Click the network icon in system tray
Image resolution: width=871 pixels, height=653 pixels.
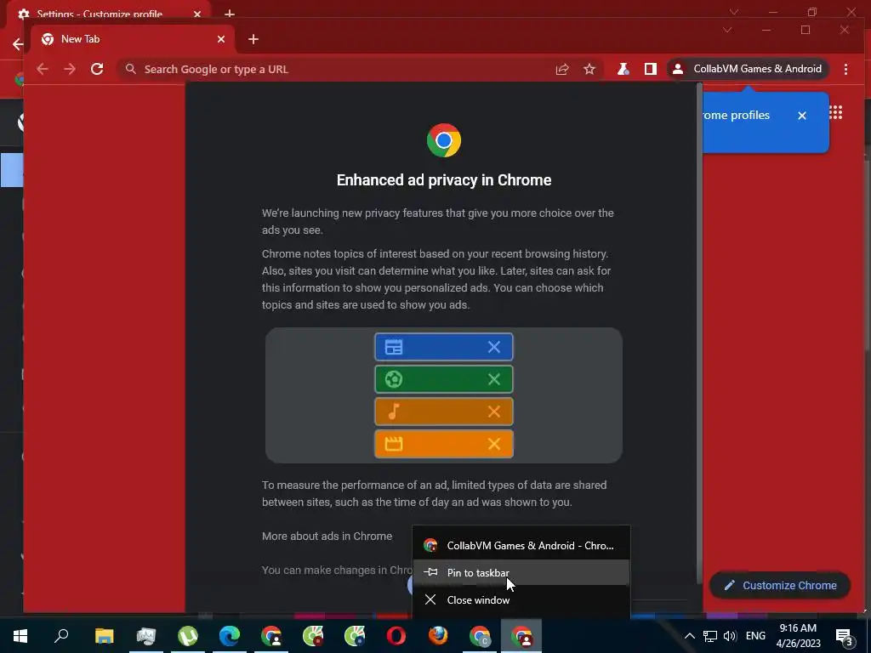click(x=710, y=636)
